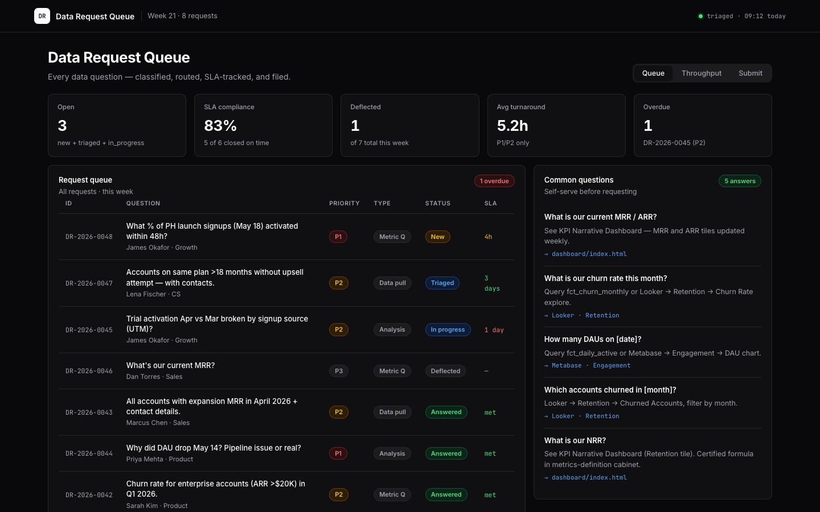Open the Trial activation Apr vs Mar question

coord(217,324)
